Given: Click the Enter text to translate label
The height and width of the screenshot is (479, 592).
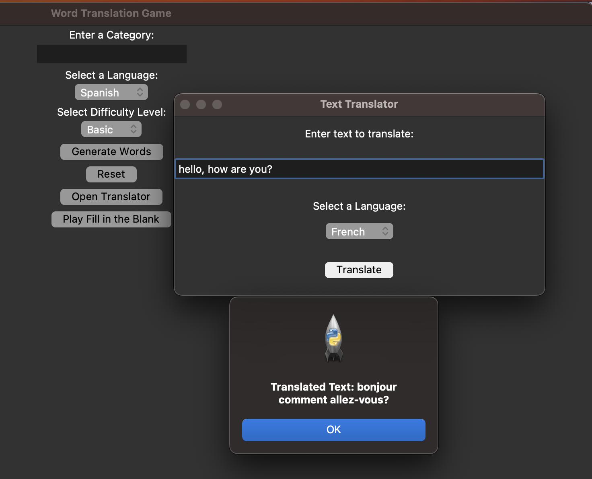Looking at the screenshot, I should (359, 134).
